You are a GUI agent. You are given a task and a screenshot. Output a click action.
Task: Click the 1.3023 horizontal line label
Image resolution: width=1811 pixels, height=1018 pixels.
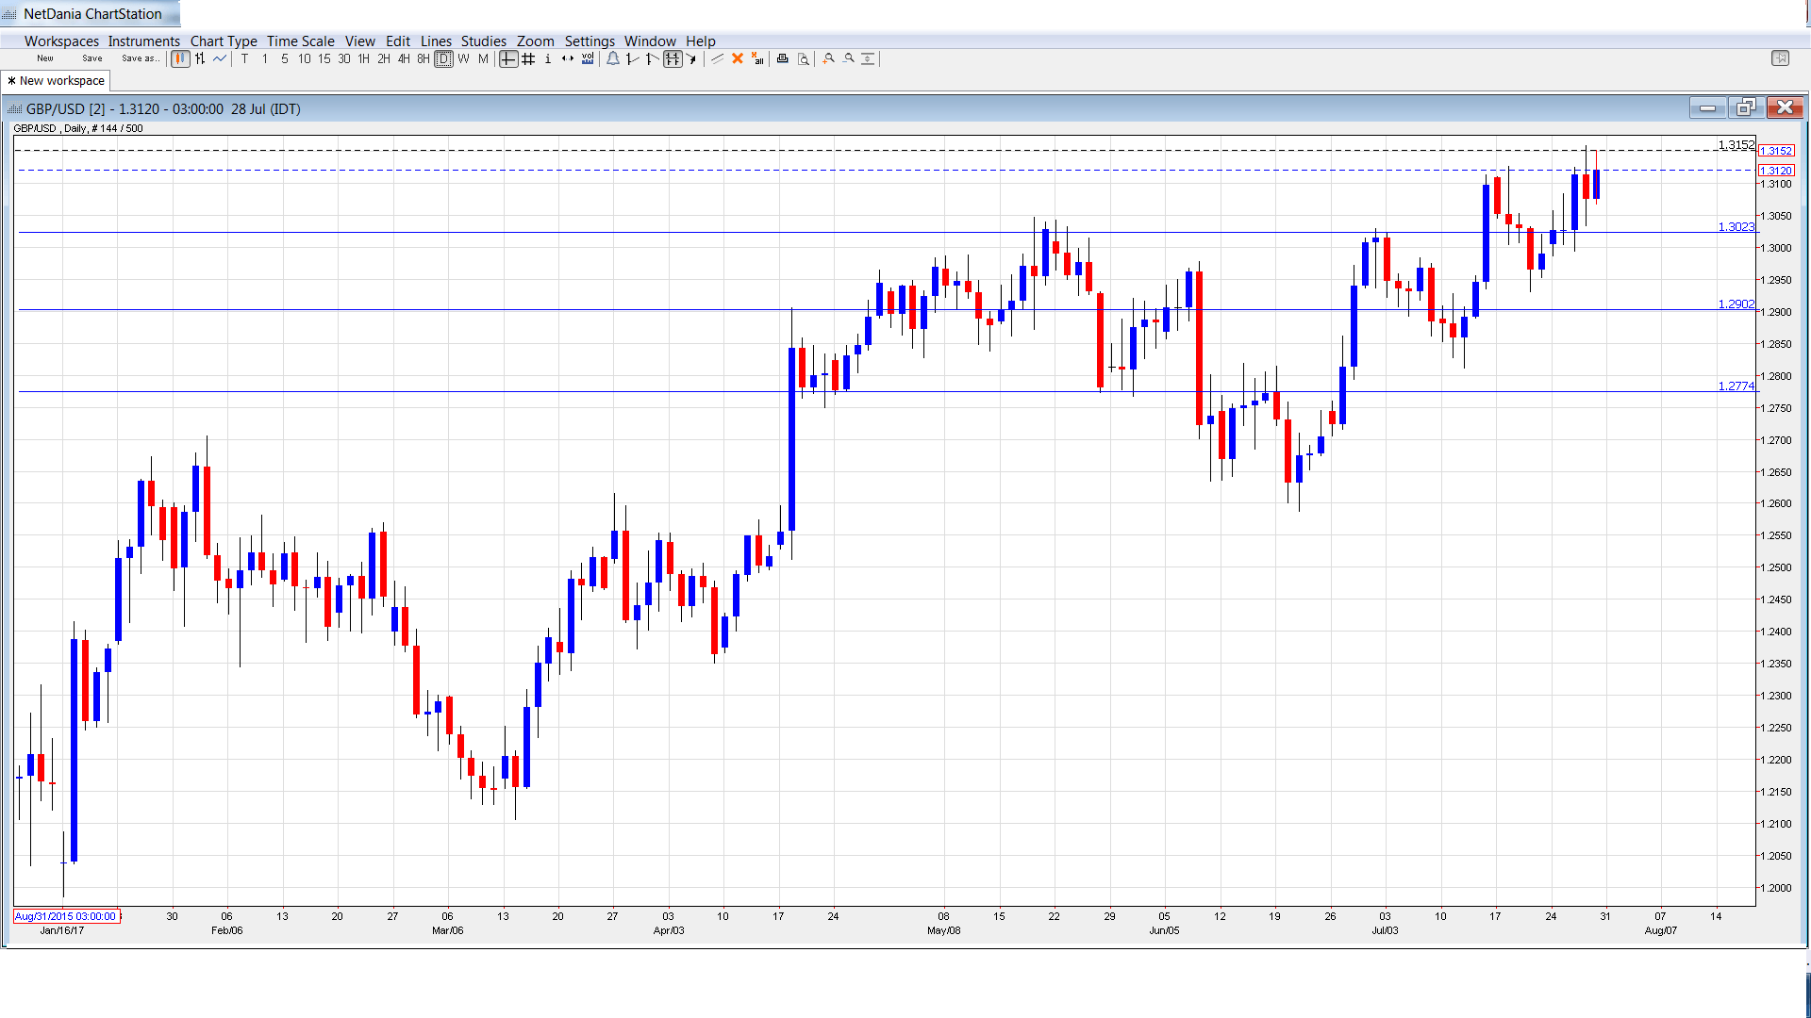tap(1736, 227)
